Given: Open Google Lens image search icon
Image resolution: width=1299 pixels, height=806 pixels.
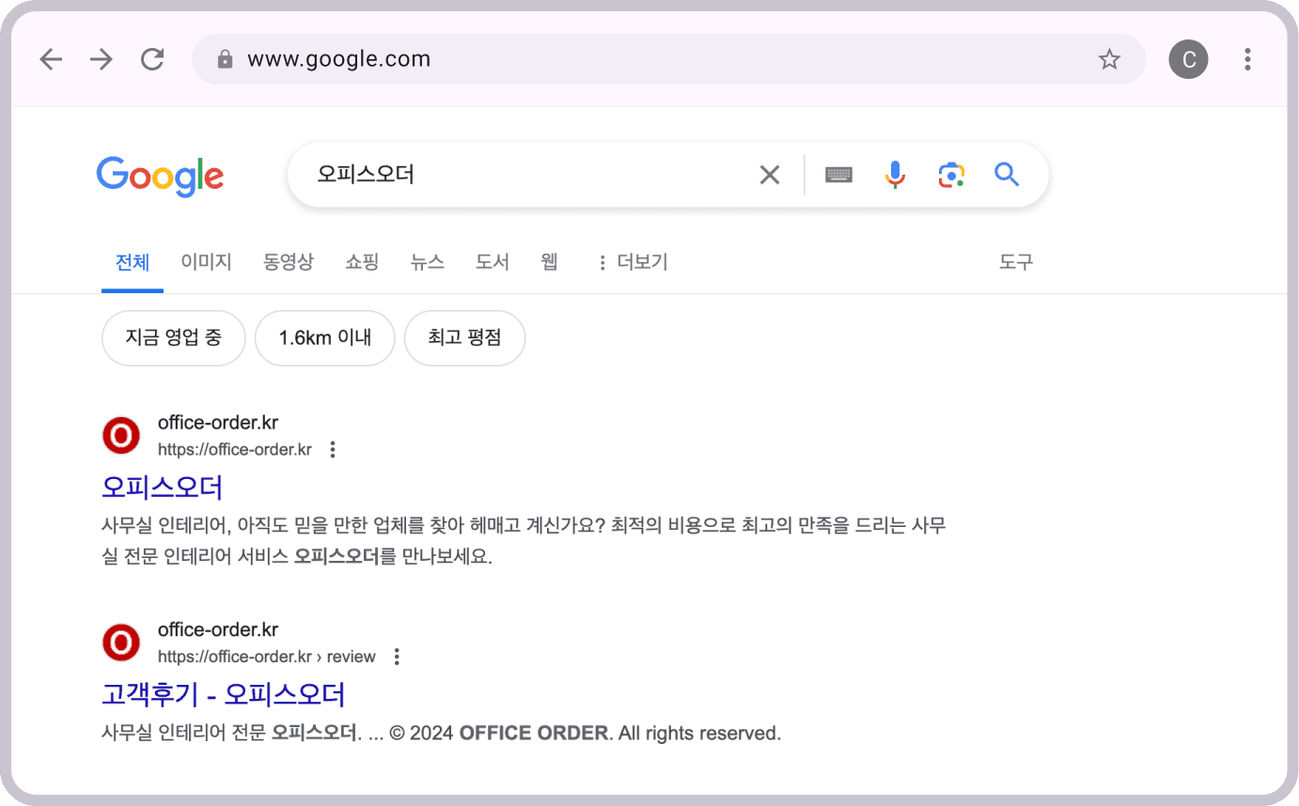Looking at the screenshot, I should [x=951, y=175].
